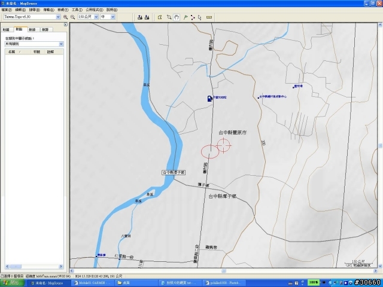Select the waypoint flag tool
Viewport: 383px width, 287px height.
(186, 17)
